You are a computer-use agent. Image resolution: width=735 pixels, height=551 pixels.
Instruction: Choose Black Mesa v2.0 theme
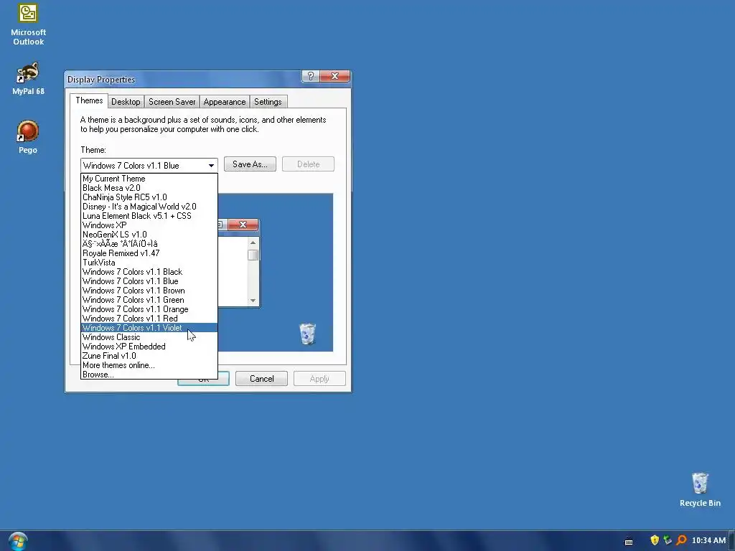tap(149, 188)
